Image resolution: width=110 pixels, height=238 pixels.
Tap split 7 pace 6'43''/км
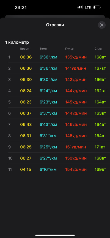tap(48, 125)
